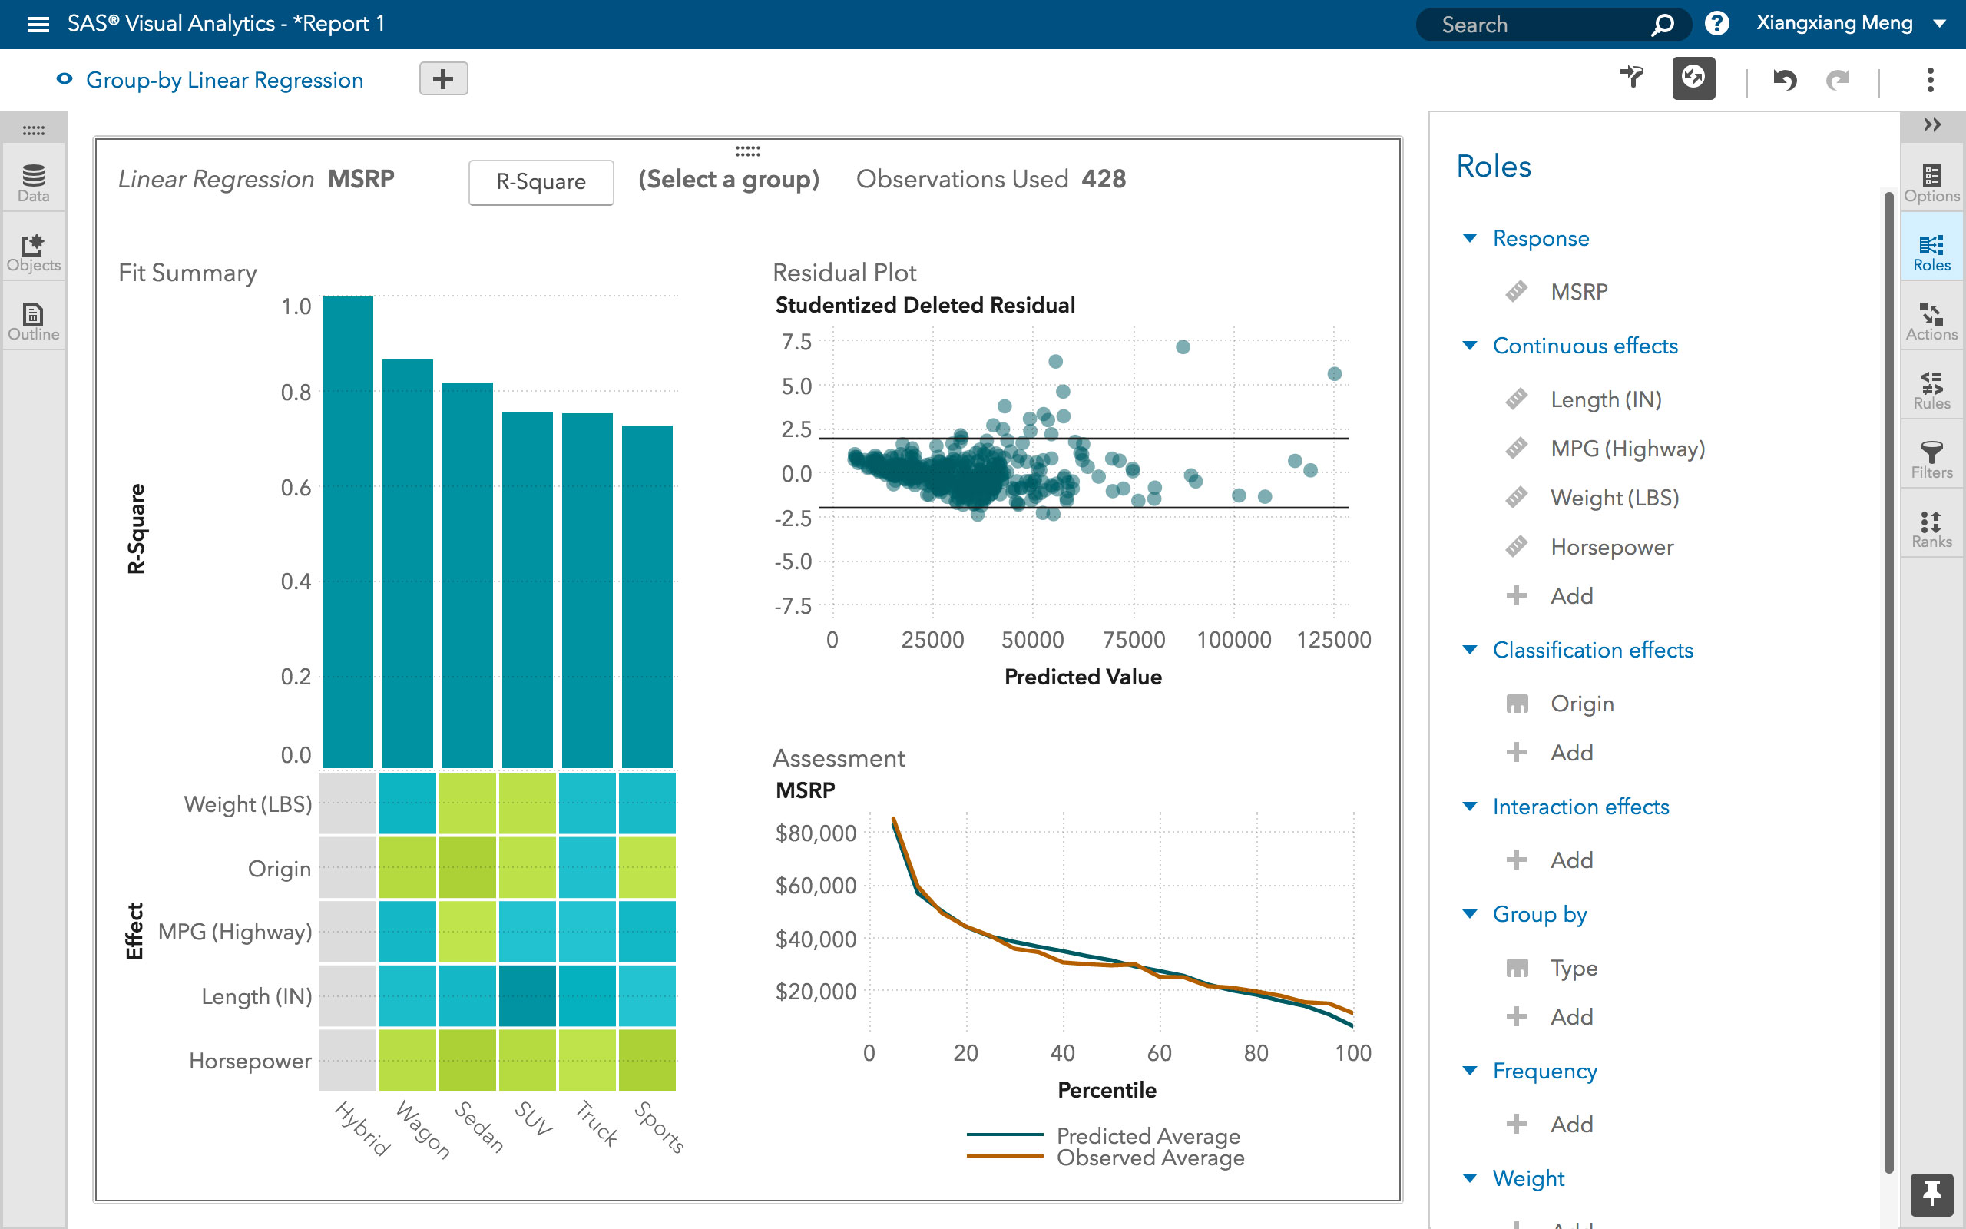
Task: Open the Objects pane icon
Action: [x=33, y=251]
